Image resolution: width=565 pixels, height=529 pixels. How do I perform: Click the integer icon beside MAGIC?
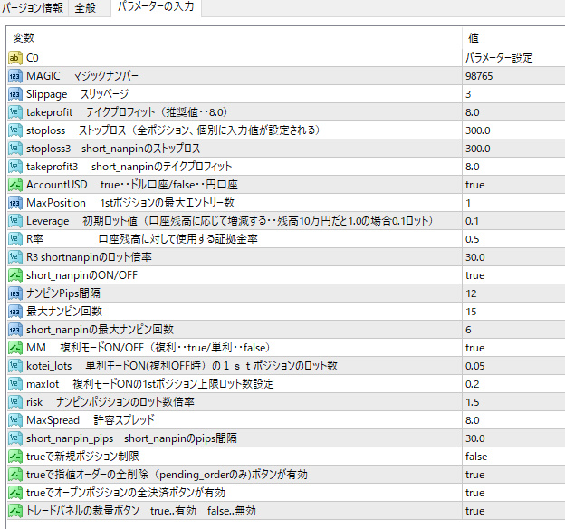(15, 76)
